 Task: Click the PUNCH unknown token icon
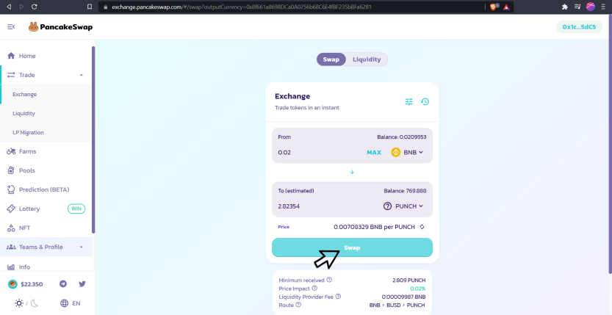pyautogui.click(x=387, y=206)
